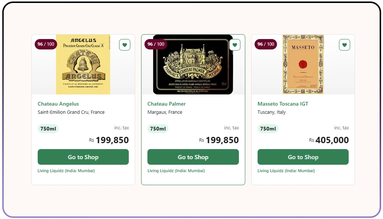The width and height of the screenshot is (383, 219).
Task: Toggle the wishlist heart on Masseto Toscana IGT
Action: 344,45
